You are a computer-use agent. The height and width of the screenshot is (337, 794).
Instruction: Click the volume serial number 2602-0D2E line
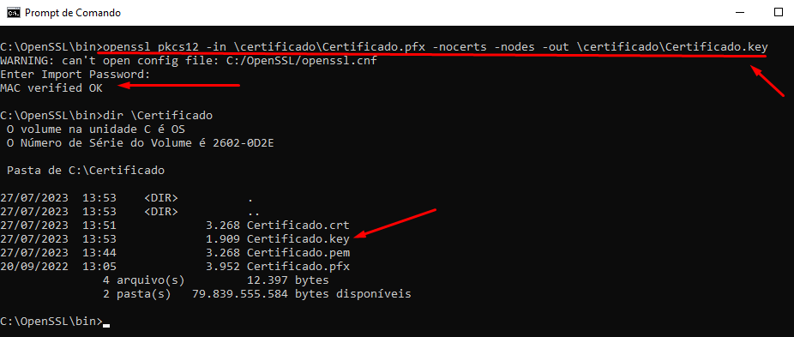141,143
